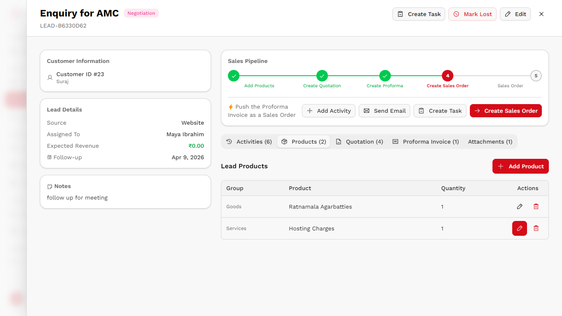
Task: Click the Add Products completed step checkmark
Action: click(234, 76)
